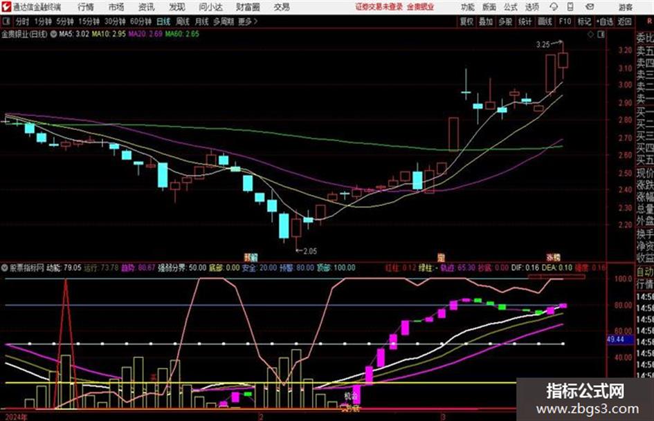Screen dimensions: 654x421
Task: Click the MA10: 2.95 indicator value
Action: tap(109, 34)
